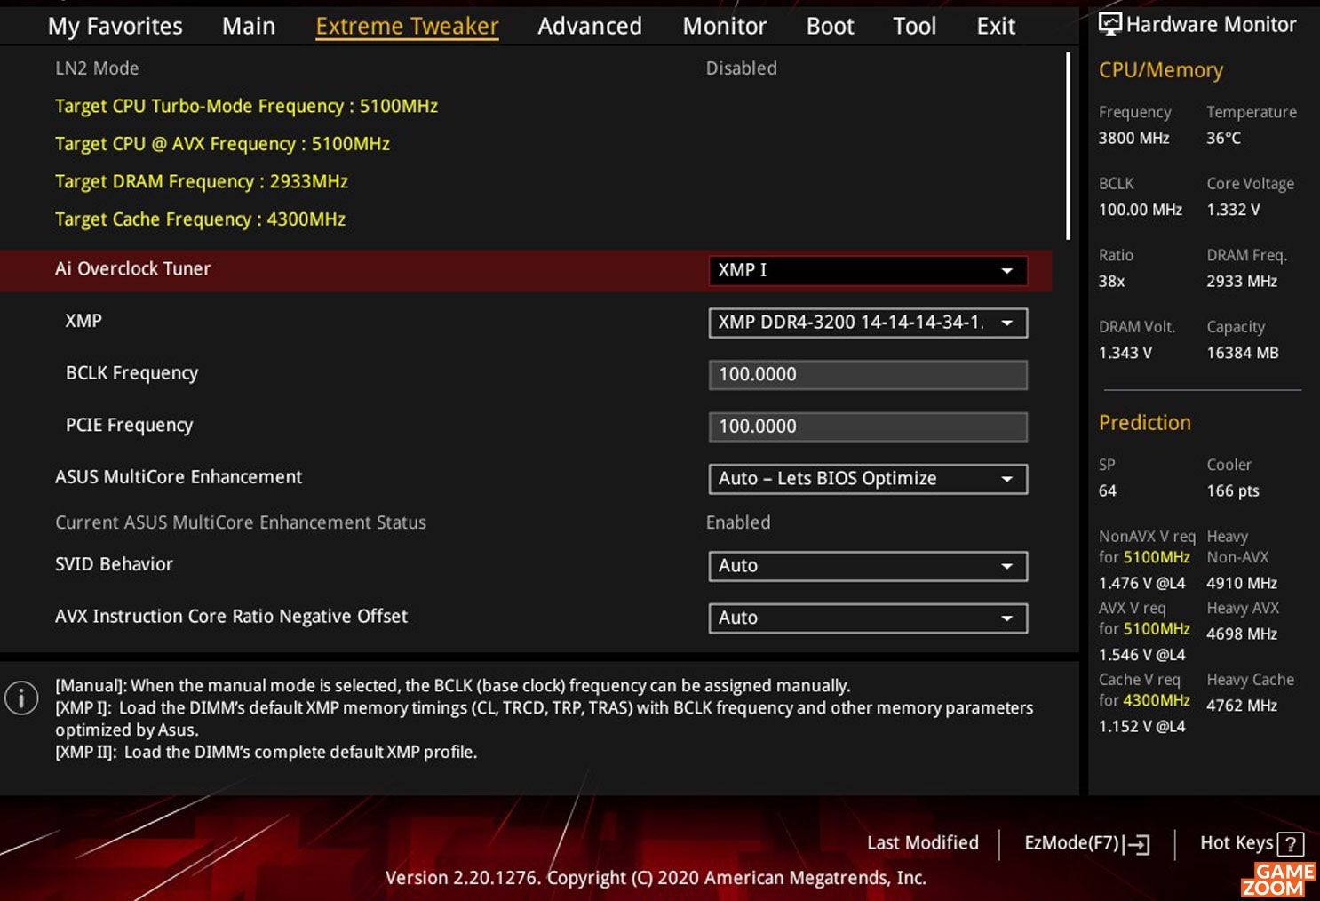Open the Advanced tab
This screenshot has height=901, width=1320.
tap(590, 27)
